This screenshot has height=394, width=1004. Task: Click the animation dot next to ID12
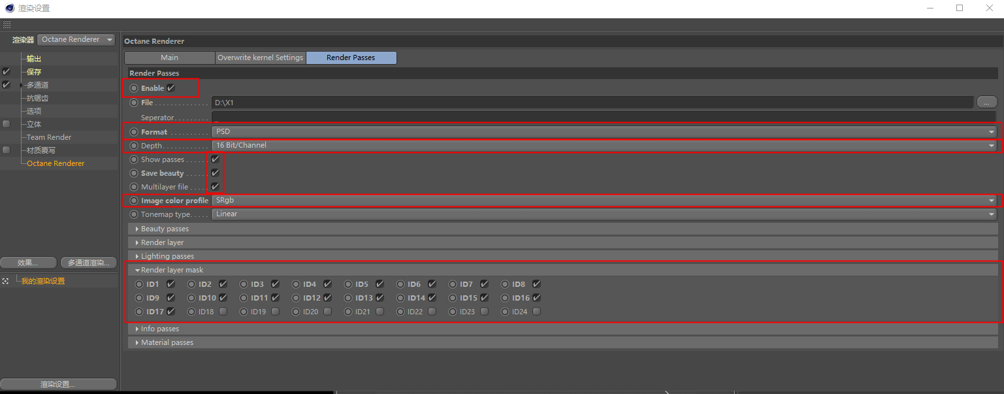coord(296,298)
